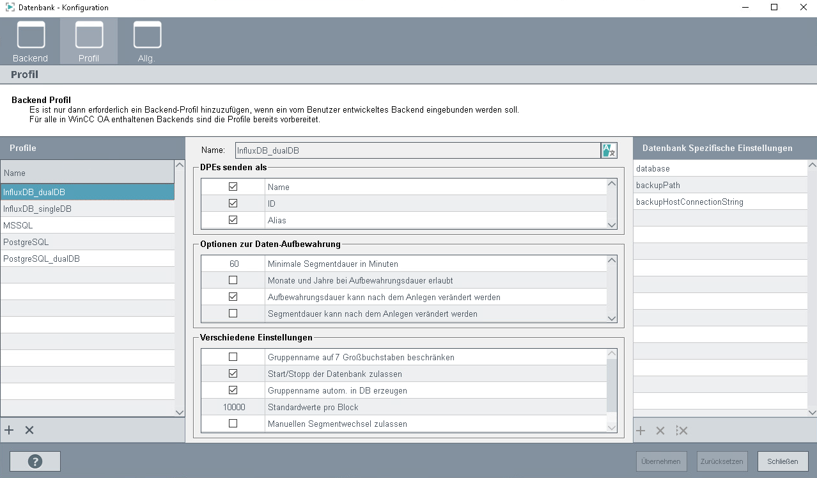Switch to the Profil tab

coord(89,41)
